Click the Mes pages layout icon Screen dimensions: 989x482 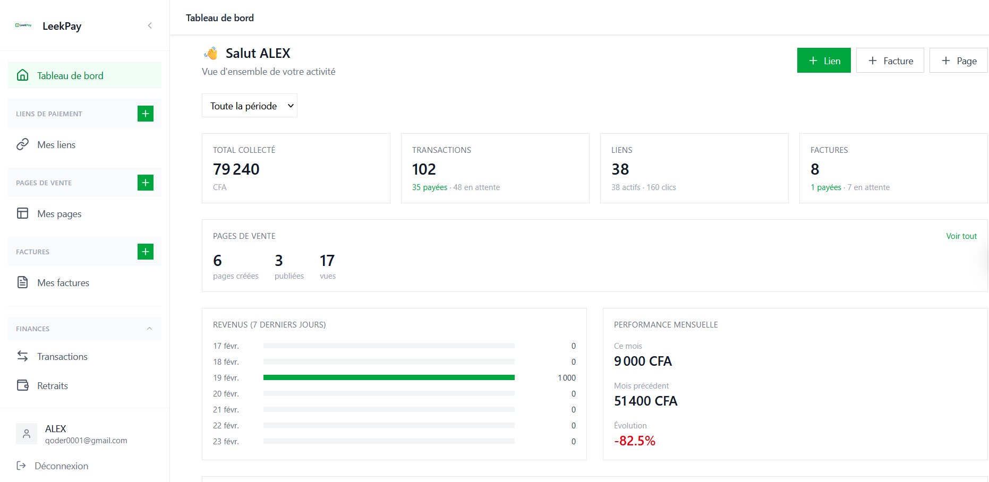[x=22, y=213]
